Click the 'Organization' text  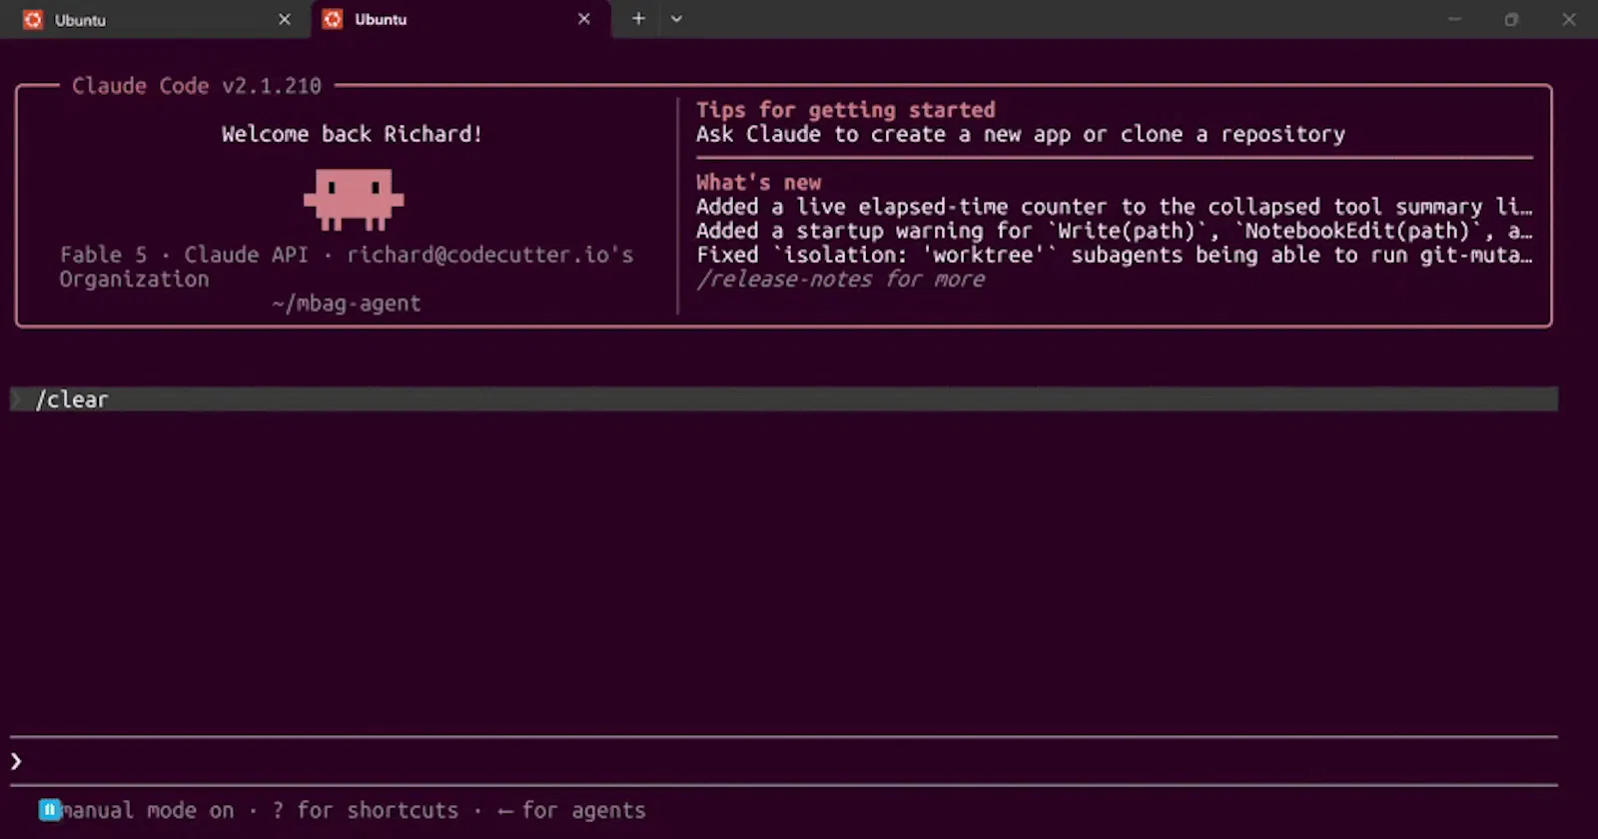[134, 280]
